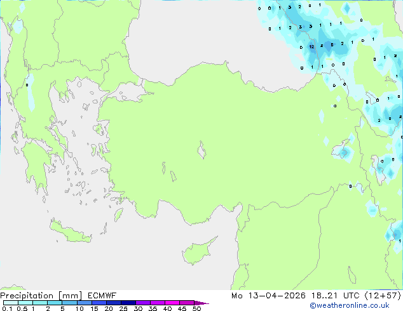Screen dimensions: 403x311
Task: Select the 30–35 mm purple swatch
Action: [x=142, y=303]
